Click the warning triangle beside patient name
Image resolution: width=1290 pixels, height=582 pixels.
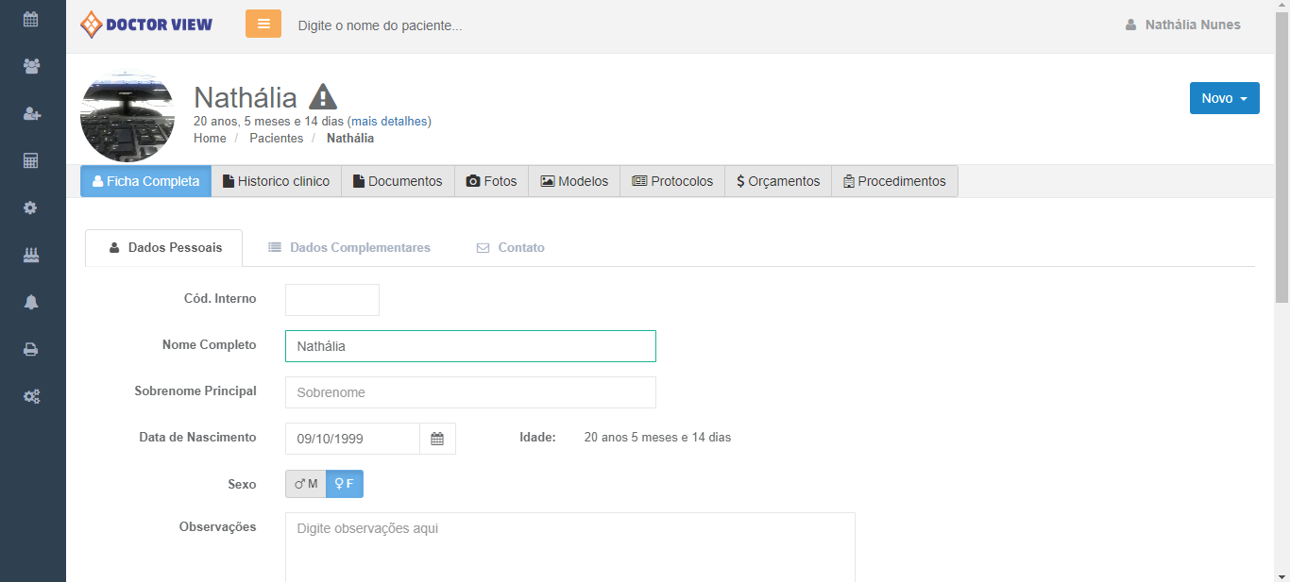tap(323, 97)
